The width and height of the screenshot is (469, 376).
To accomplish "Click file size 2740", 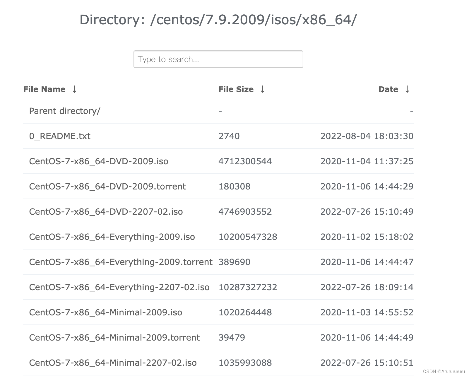I will pos(229,136).
